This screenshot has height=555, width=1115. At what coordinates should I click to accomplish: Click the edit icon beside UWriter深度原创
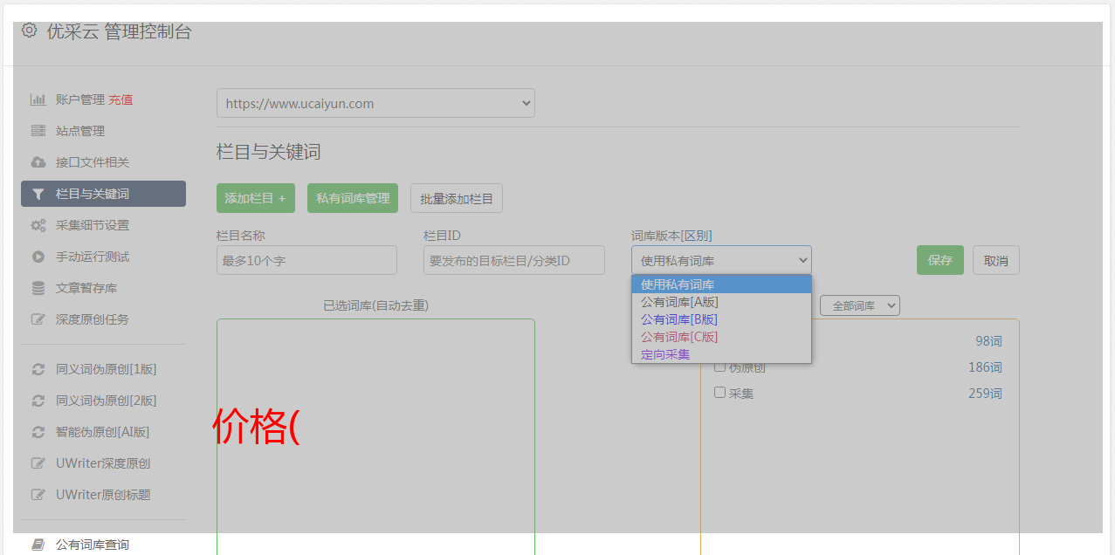pos(38,463)
